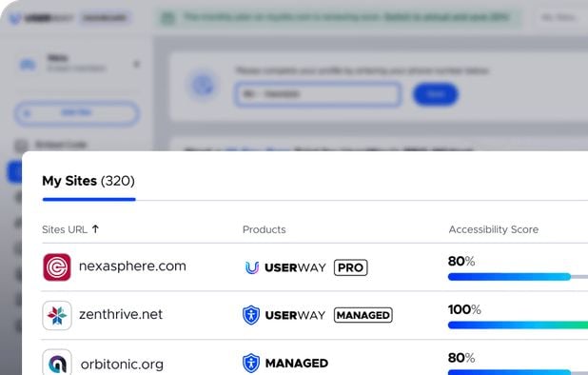Open the orbitonic.org site logo
The width and height of the screenshot is (588, 375).
pos(57,363)
